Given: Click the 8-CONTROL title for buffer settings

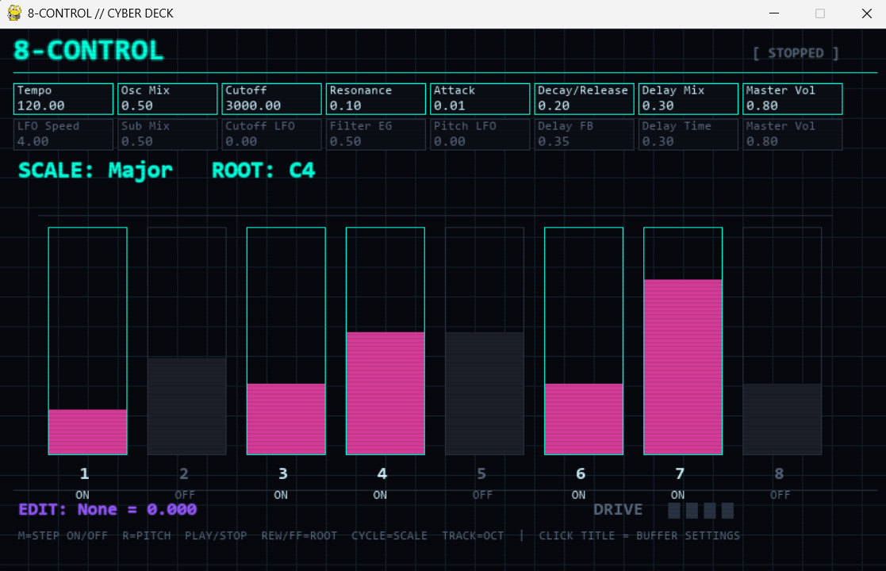Looking at the screenshot, I should 88,50.
